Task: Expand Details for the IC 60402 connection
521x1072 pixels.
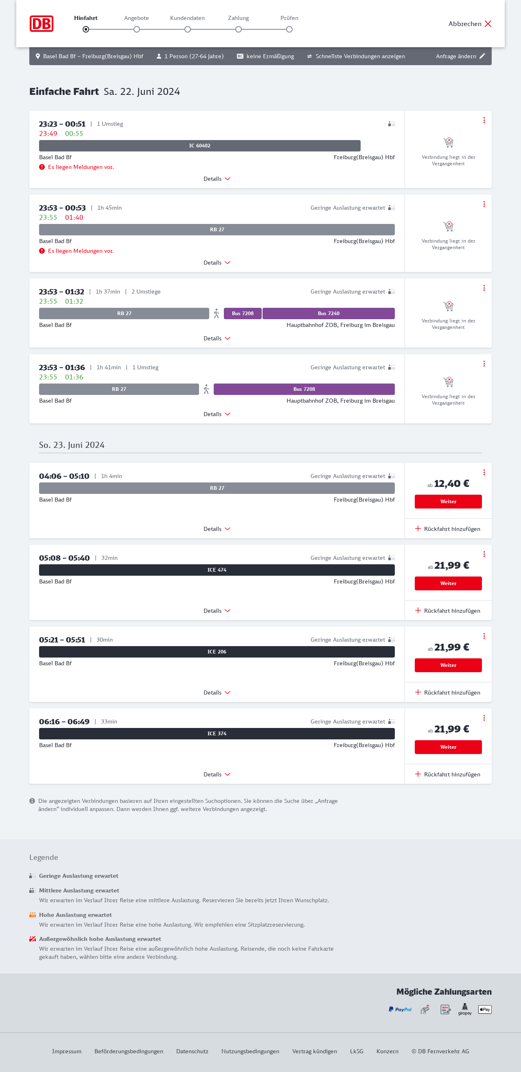Action: pyautogui.click(x=217, y=179)
